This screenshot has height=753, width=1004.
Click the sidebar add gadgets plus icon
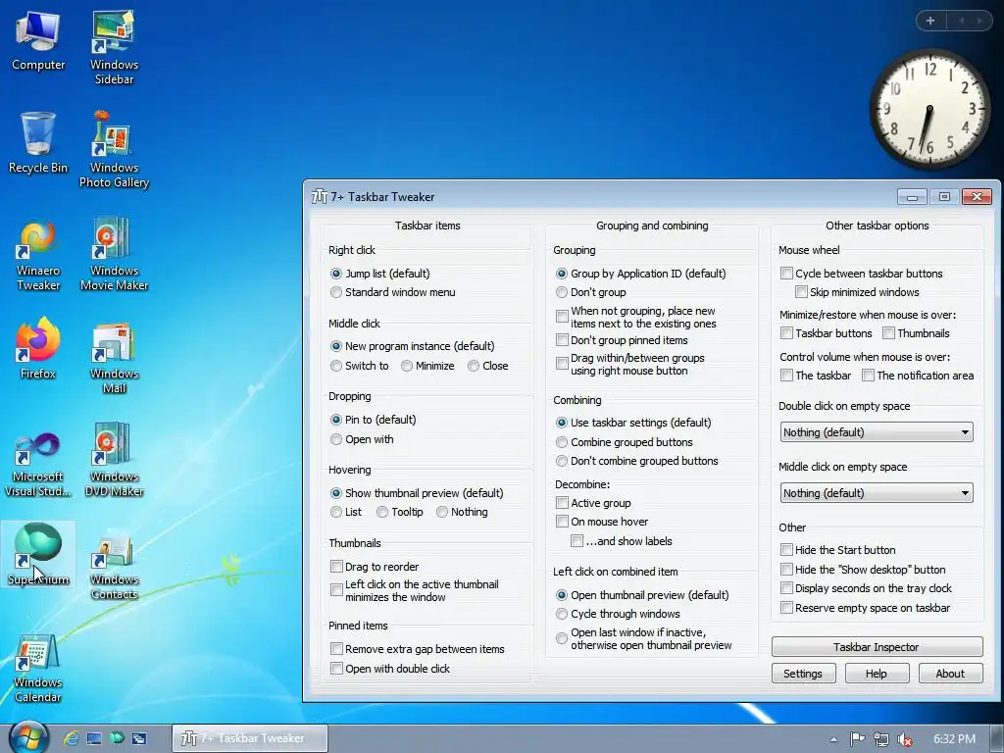point(930,21)
